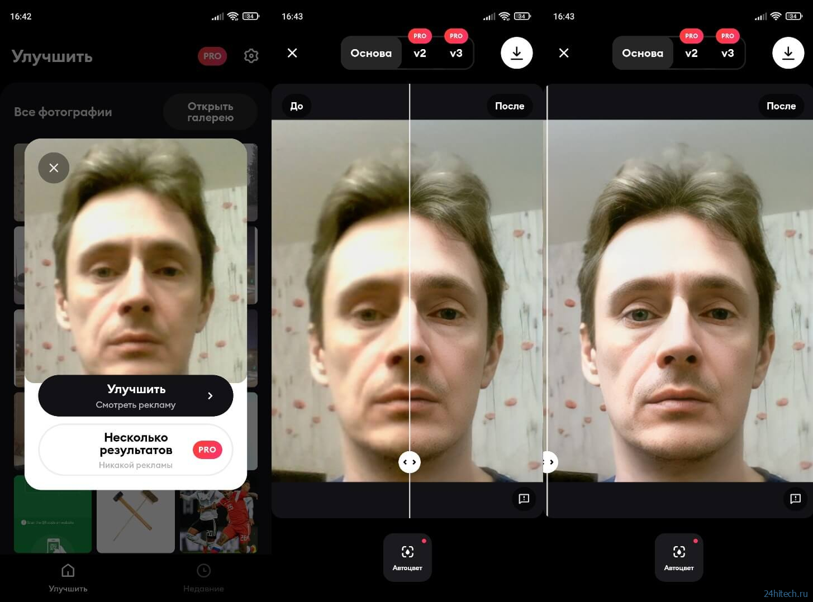Download result in middle screen
This screenshot has width=813, height=602.
(517, 53)
